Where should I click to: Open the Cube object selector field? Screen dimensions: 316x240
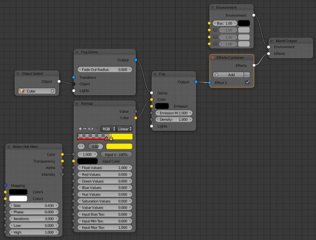coord(37,91)
